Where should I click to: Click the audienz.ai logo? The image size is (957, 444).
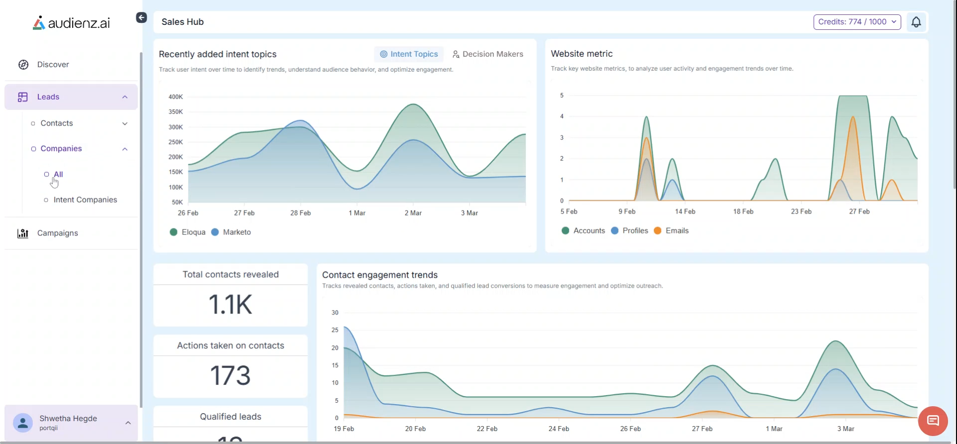[x=71, y=23]
